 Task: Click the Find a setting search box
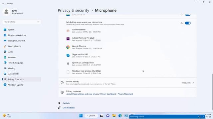pos(22,22)
